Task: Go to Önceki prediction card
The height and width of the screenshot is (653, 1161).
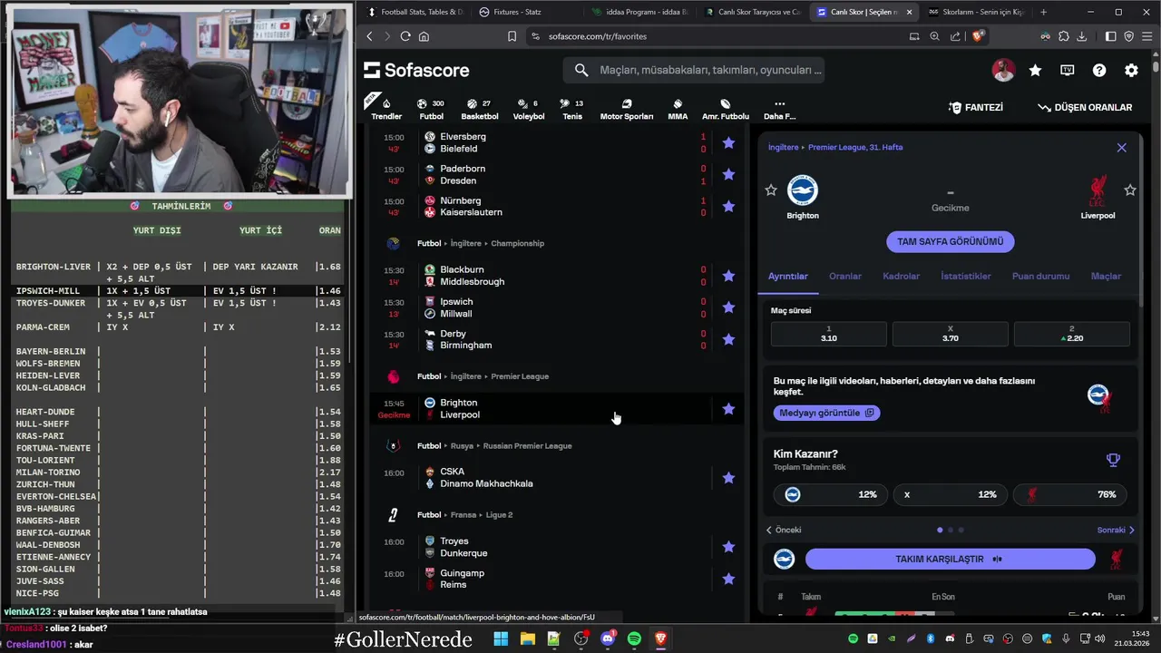Action: pyautogui.click(x=784, y=530)
